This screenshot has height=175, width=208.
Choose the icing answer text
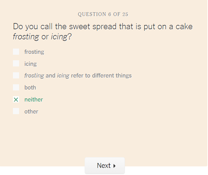30,64
